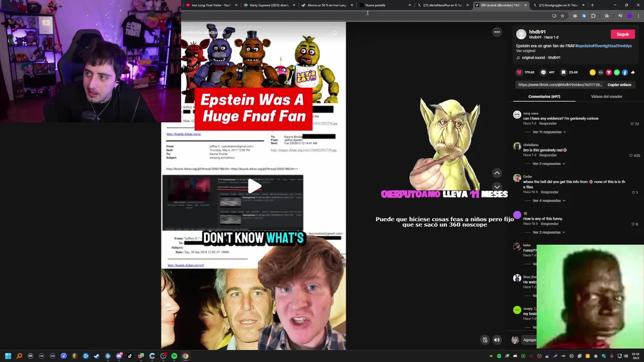
Task: Open the #fivenightsatfreddys hashtag link
Action: point(612,46)
